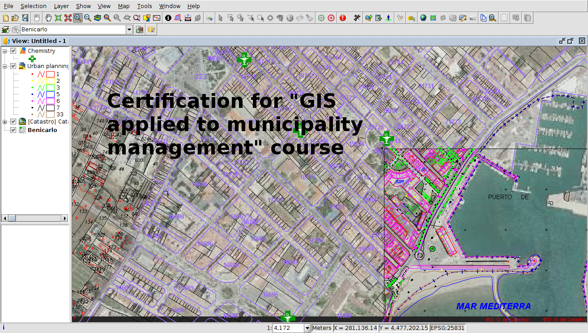Select the Benicarlo layer name in tree

pyautogui.click(x=43, y=130)
